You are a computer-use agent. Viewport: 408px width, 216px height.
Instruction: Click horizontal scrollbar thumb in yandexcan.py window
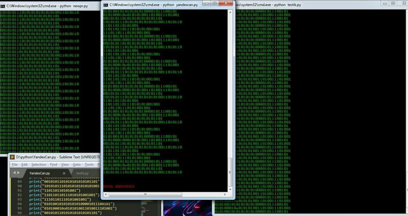click(x=145, y=194)
